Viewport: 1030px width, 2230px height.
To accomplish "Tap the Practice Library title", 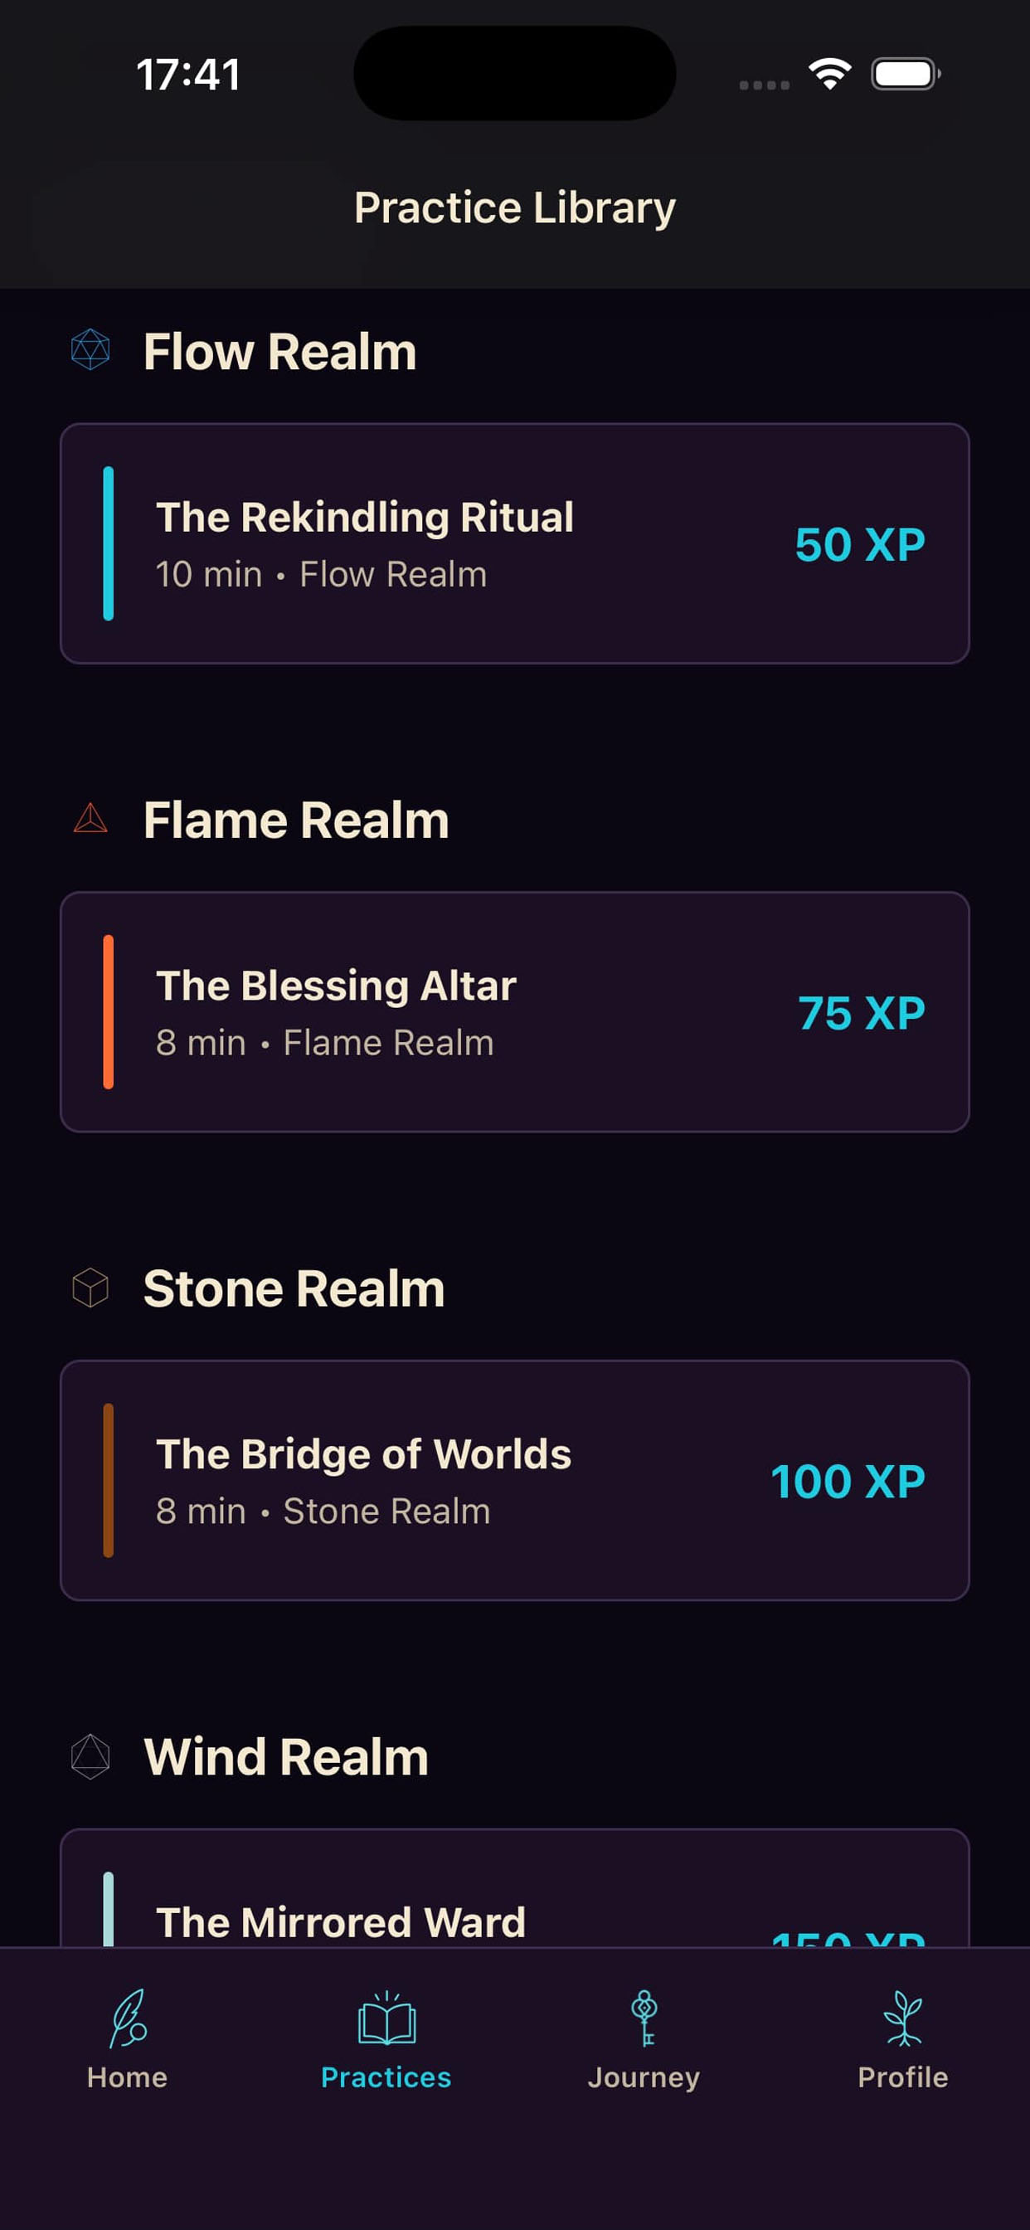I will tap(515, 207).
